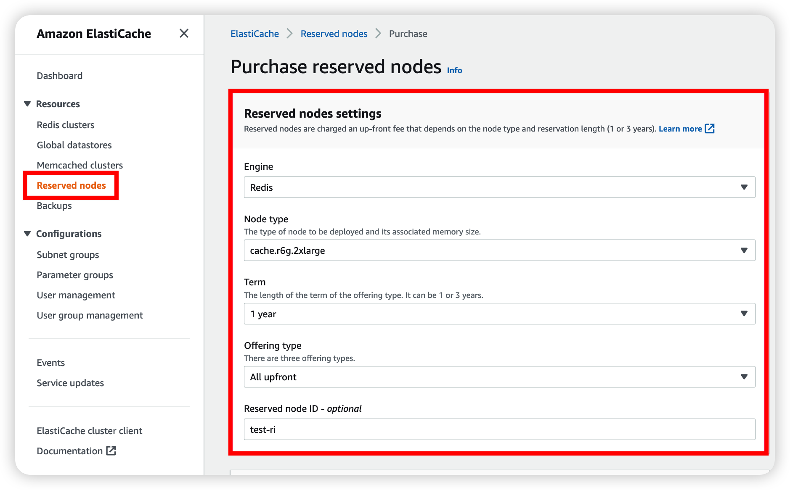Open the Documentation link

(x=70, y=451)
